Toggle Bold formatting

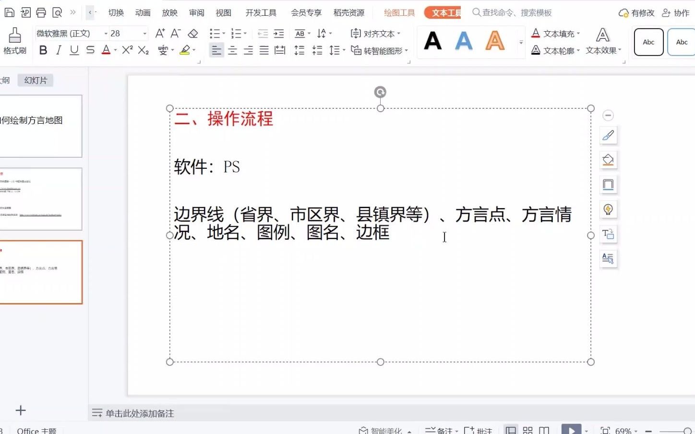tap(43, 50)
